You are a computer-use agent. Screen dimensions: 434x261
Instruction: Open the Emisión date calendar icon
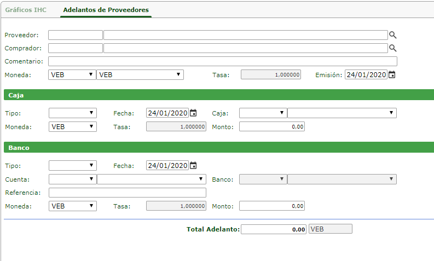click(392, 75)
